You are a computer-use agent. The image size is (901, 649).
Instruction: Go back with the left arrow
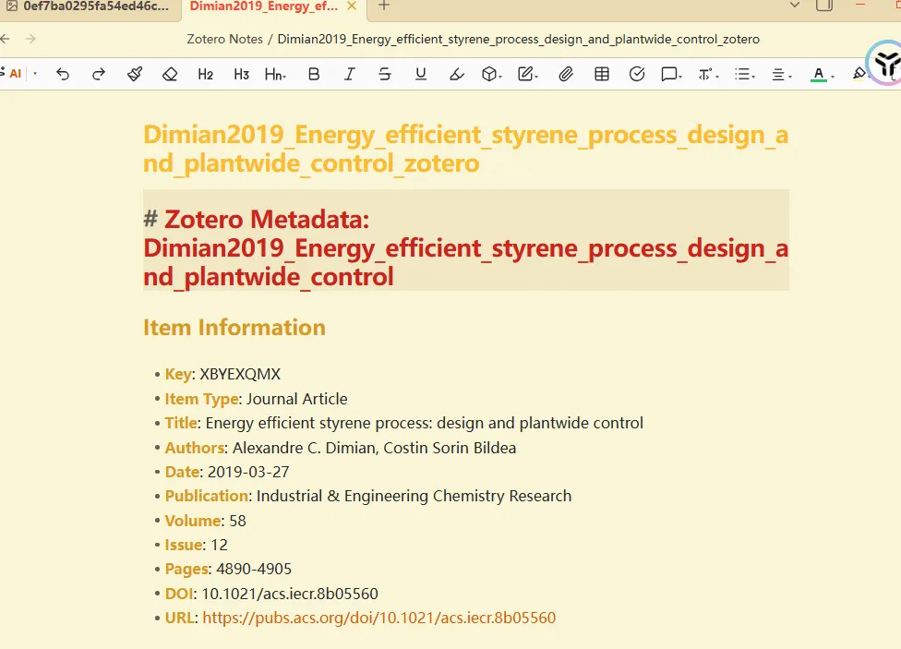[x=6, y=39]
